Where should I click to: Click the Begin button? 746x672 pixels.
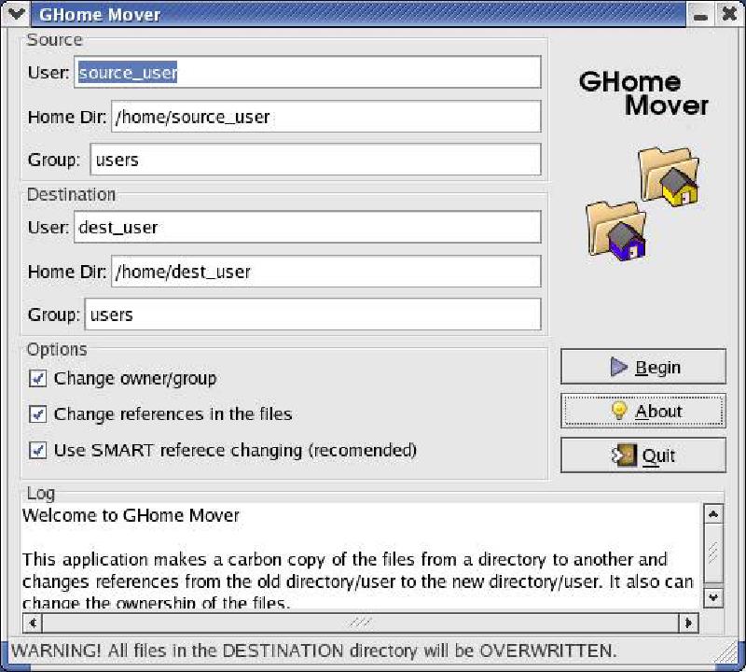[x=643, y=367]
